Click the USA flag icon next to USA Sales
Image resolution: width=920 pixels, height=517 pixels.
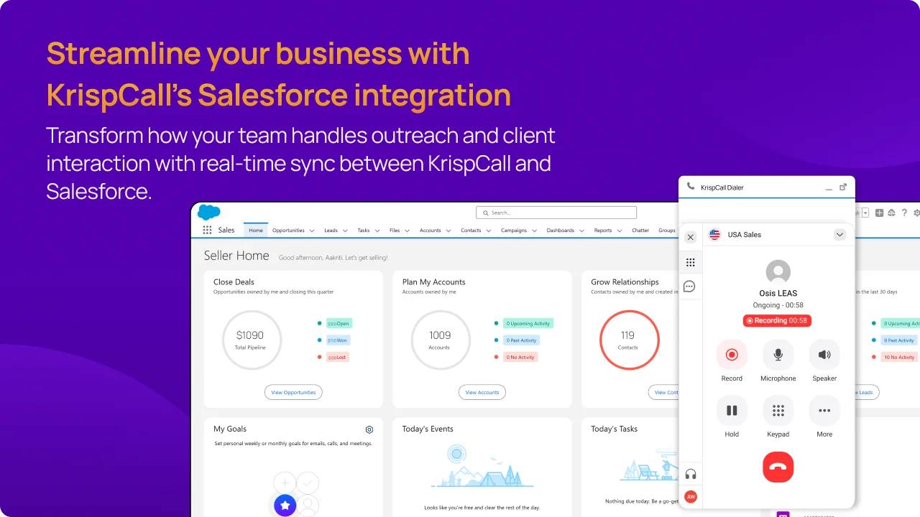coord(714,235)
